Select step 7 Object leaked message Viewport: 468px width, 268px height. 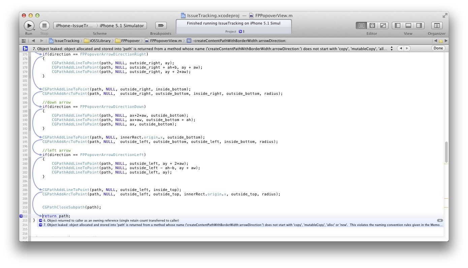click(240, 225)
